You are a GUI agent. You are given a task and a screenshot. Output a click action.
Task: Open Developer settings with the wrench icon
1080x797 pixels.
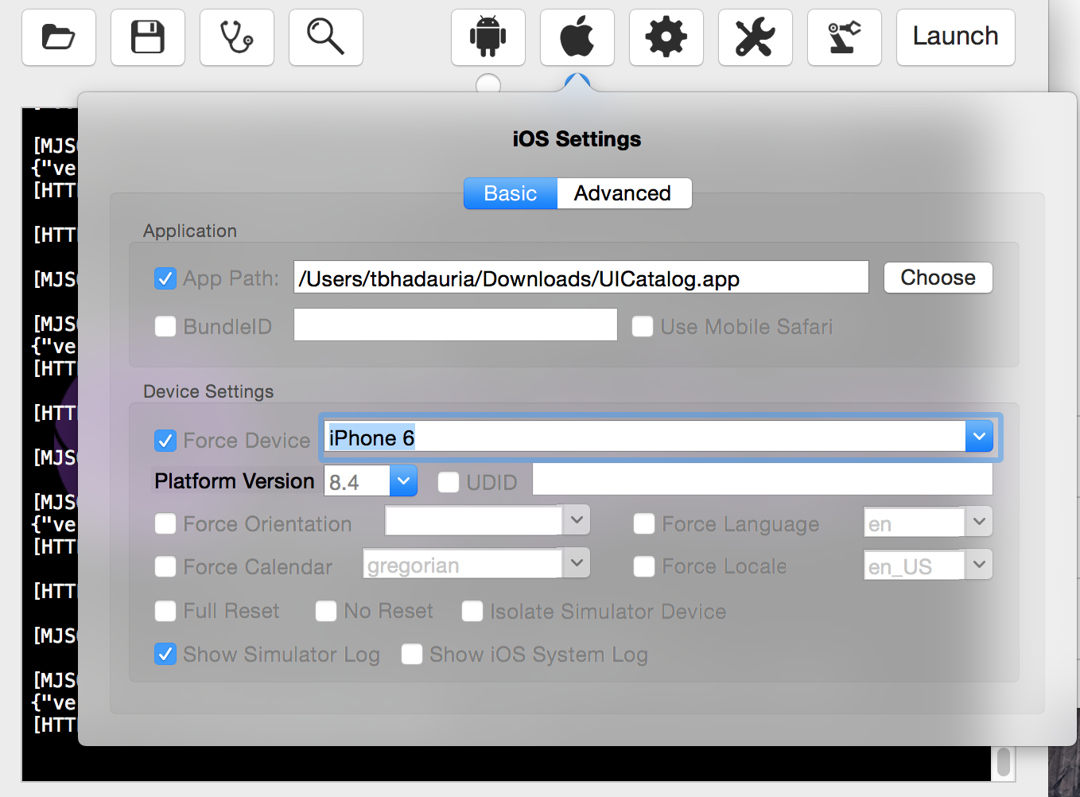(x=756, y=37)
